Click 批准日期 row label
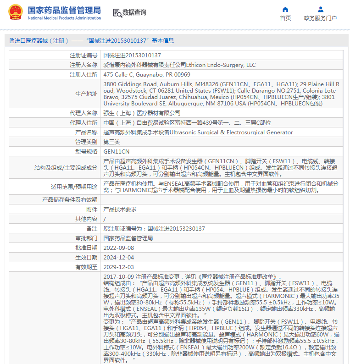 pos(86,248)
